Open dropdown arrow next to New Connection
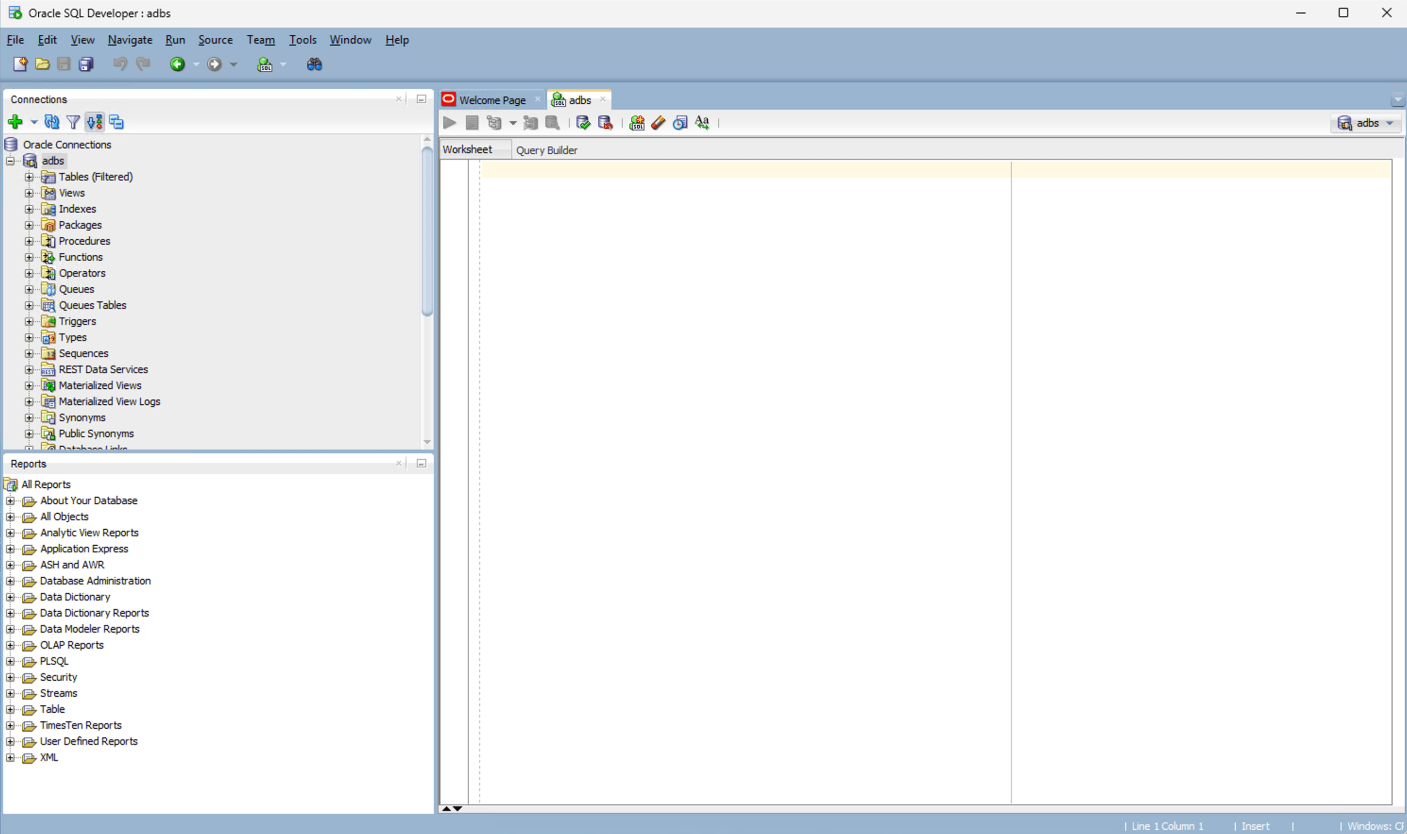The image size is (1407, 834). pyautogui.click(x=34, y=122)
